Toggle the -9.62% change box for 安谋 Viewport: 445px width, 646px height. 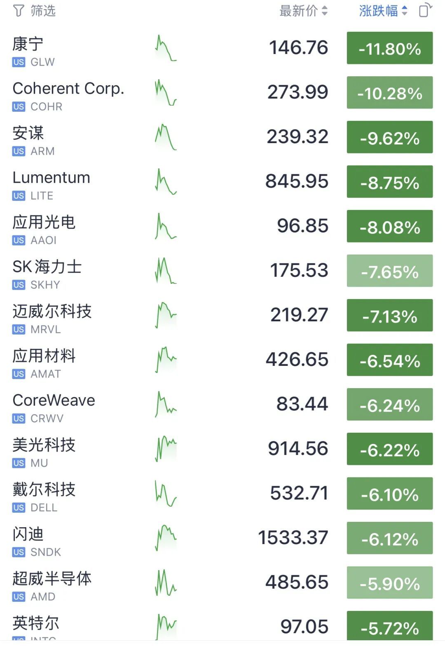tap(390, 137)
